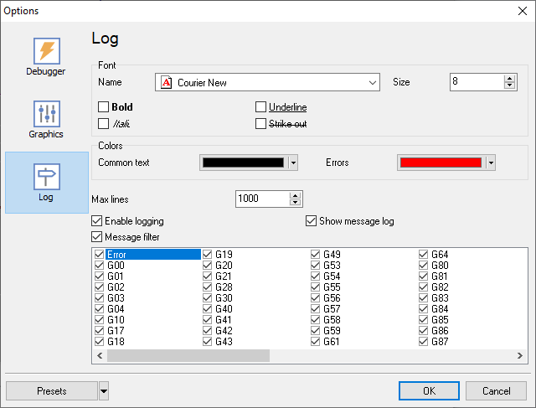Image resolution: width=536 pixels, height=408 pixels.
Task: Open the Presets dropdown arrow
Action: (104, 391)
